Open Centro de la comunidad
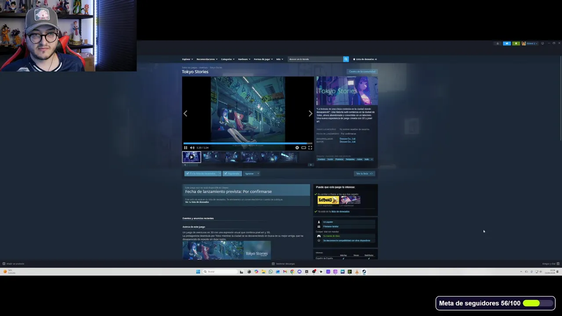Viewport: 562px width, 316px height. (362, 72)
